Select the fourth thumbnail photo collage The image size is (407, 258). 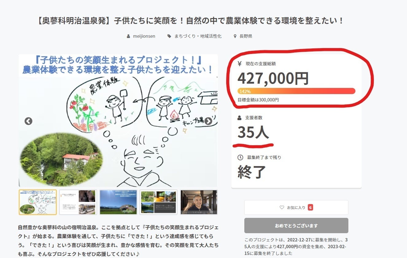click(158, 202)
